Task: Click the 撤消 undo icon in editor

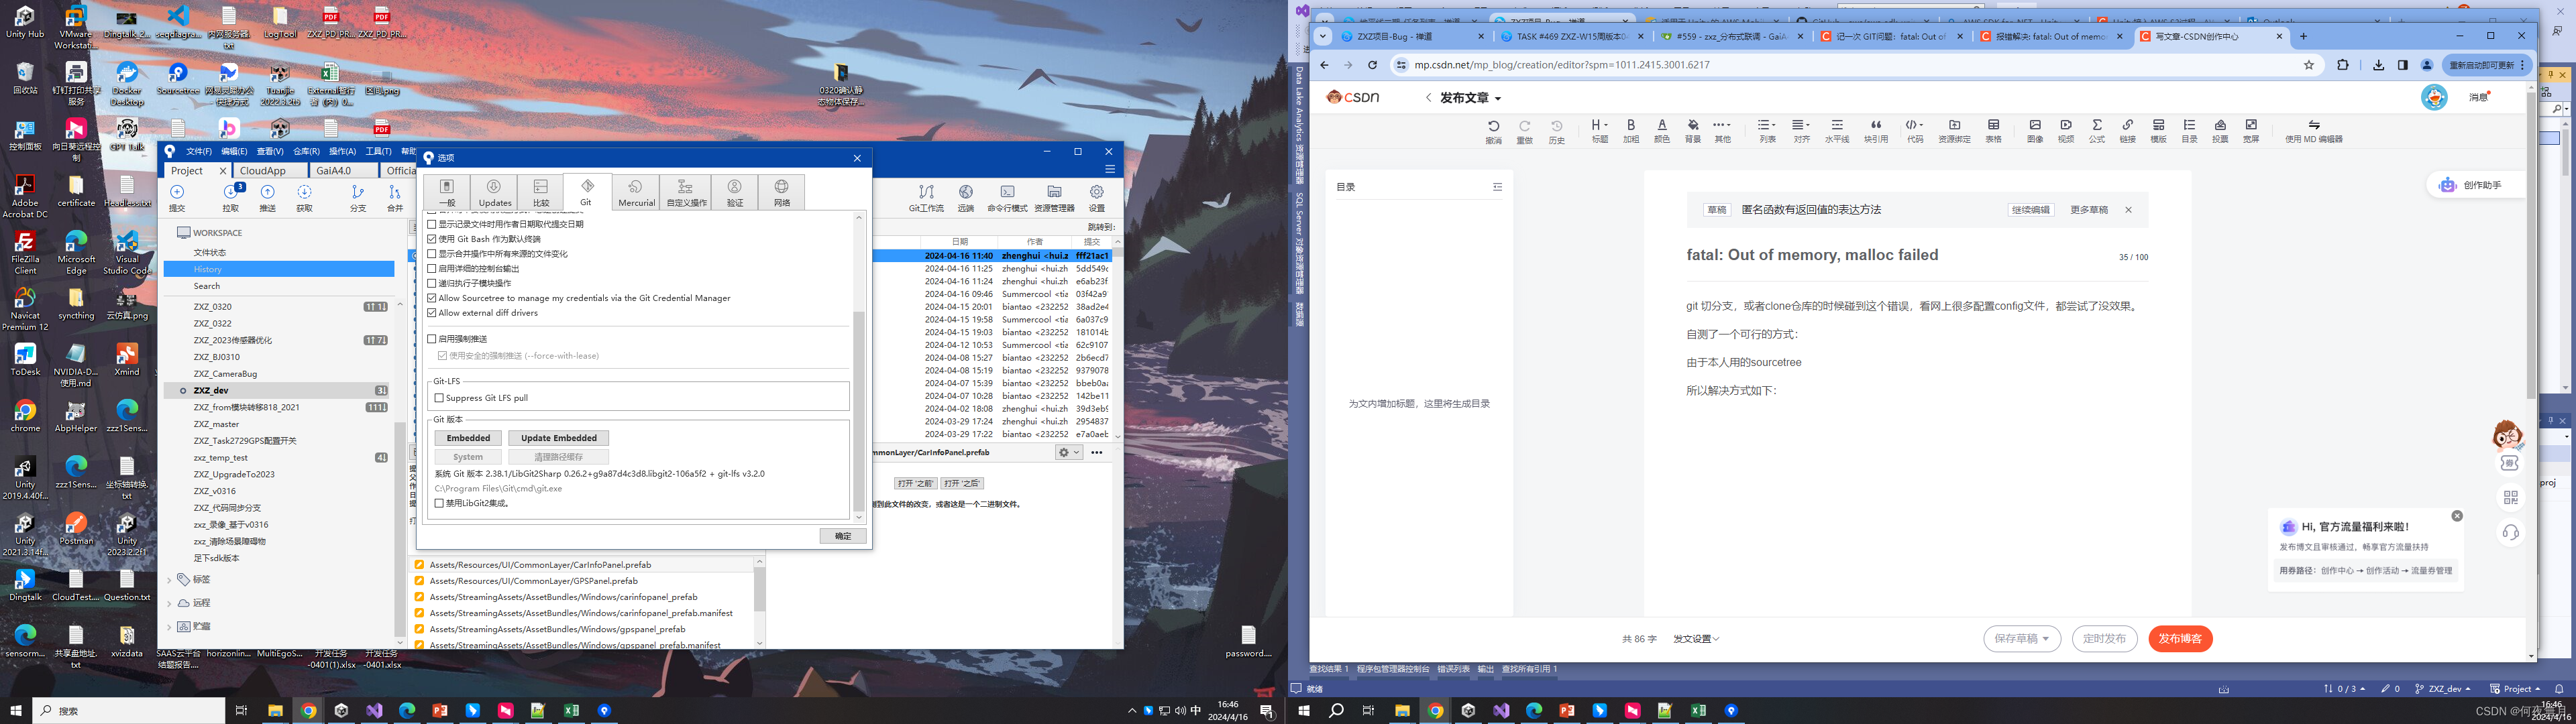Action: (x=1493, y=126)
